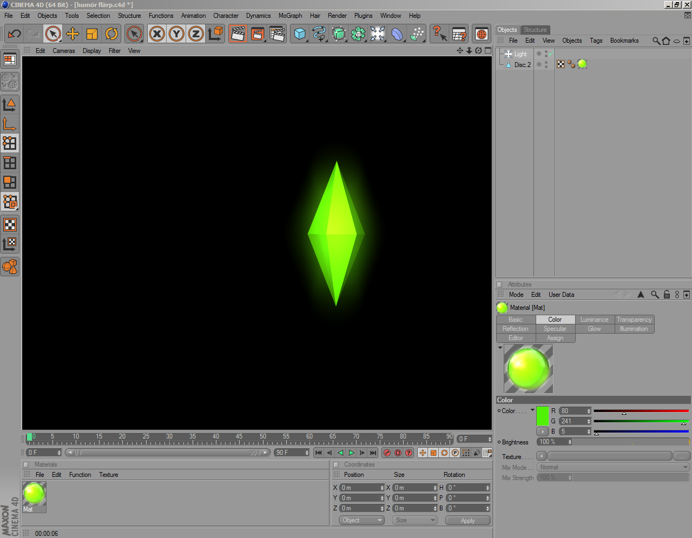Toggle X axis lock
This screenshot has width=692, height=538.
click(x=157, y=34)
